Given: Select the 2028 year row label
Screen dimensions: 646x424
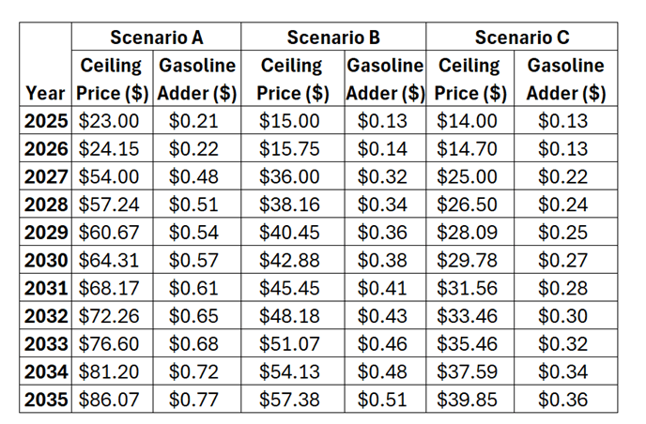Looking at the screenshot, I should 46,204.
